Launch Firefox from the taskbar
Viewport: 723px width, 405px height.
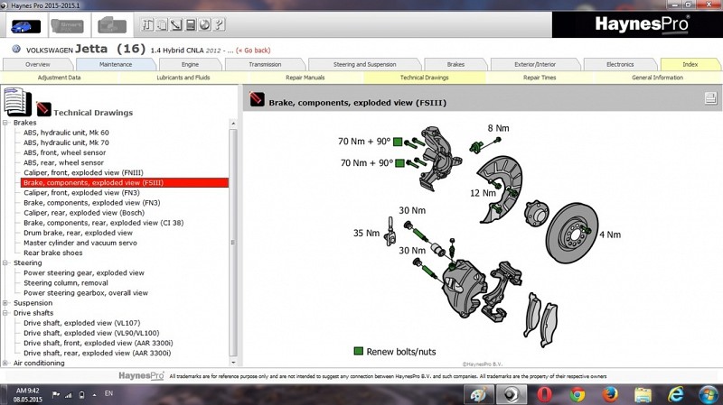click(610, 394)
